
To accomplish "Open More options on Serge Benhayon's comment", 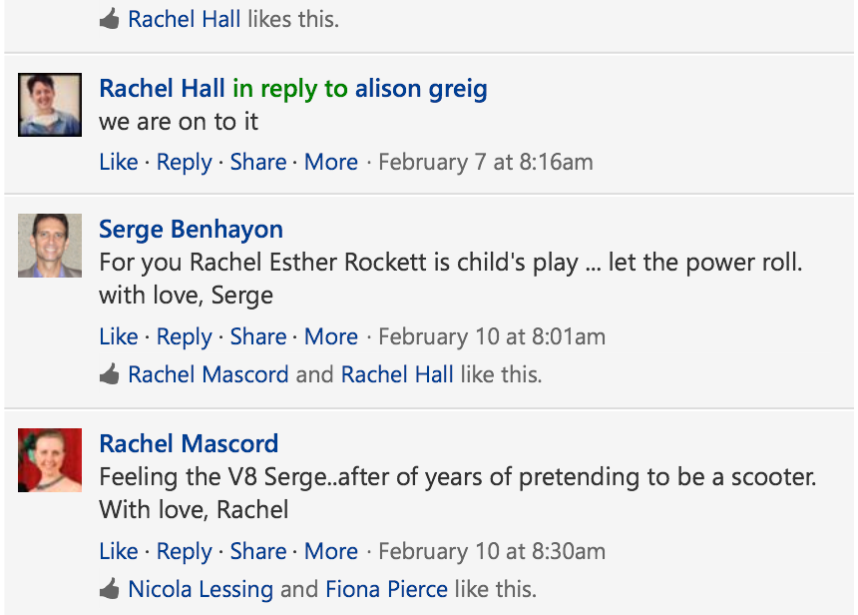I will click(x=331, y=336).
